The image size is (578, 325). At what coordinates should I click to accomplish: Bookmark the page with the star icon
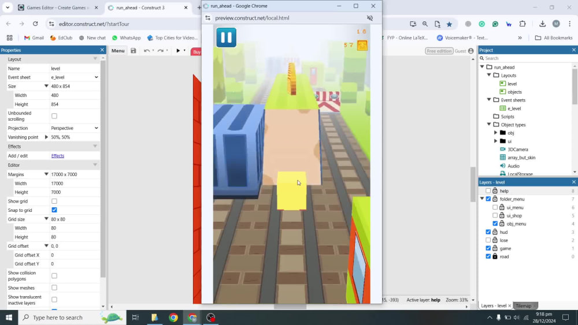point(449,24)
